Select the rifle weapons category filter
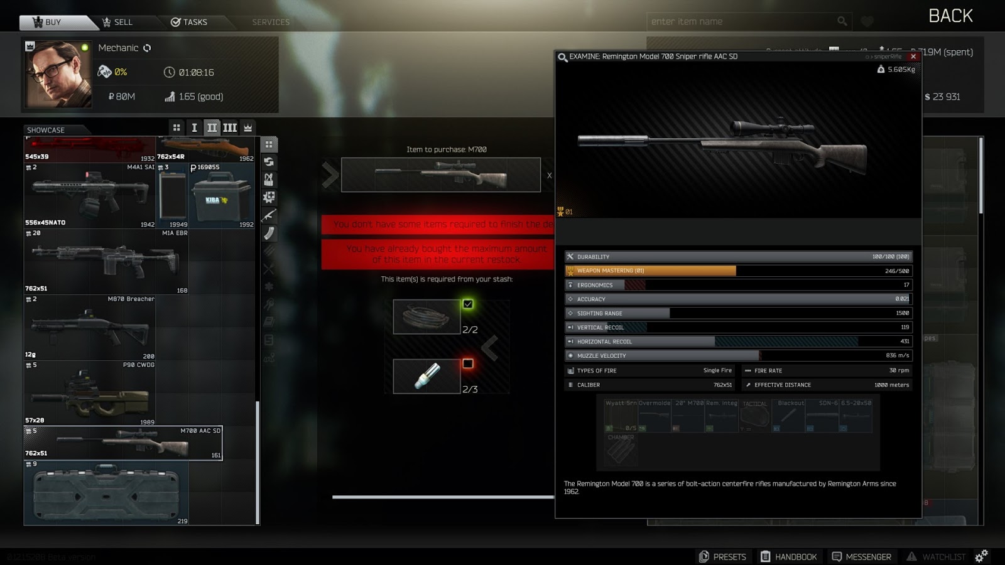The height and width of the screenshot is (565, 1005). click(269, 215)
